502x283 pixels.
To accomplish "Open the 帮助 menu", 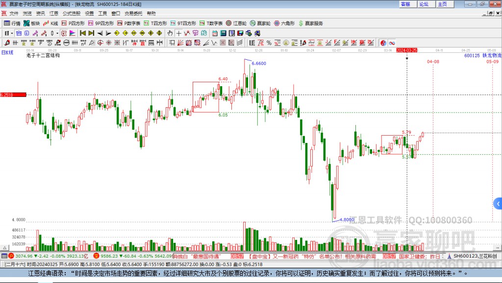I will [x=151, y=13].
